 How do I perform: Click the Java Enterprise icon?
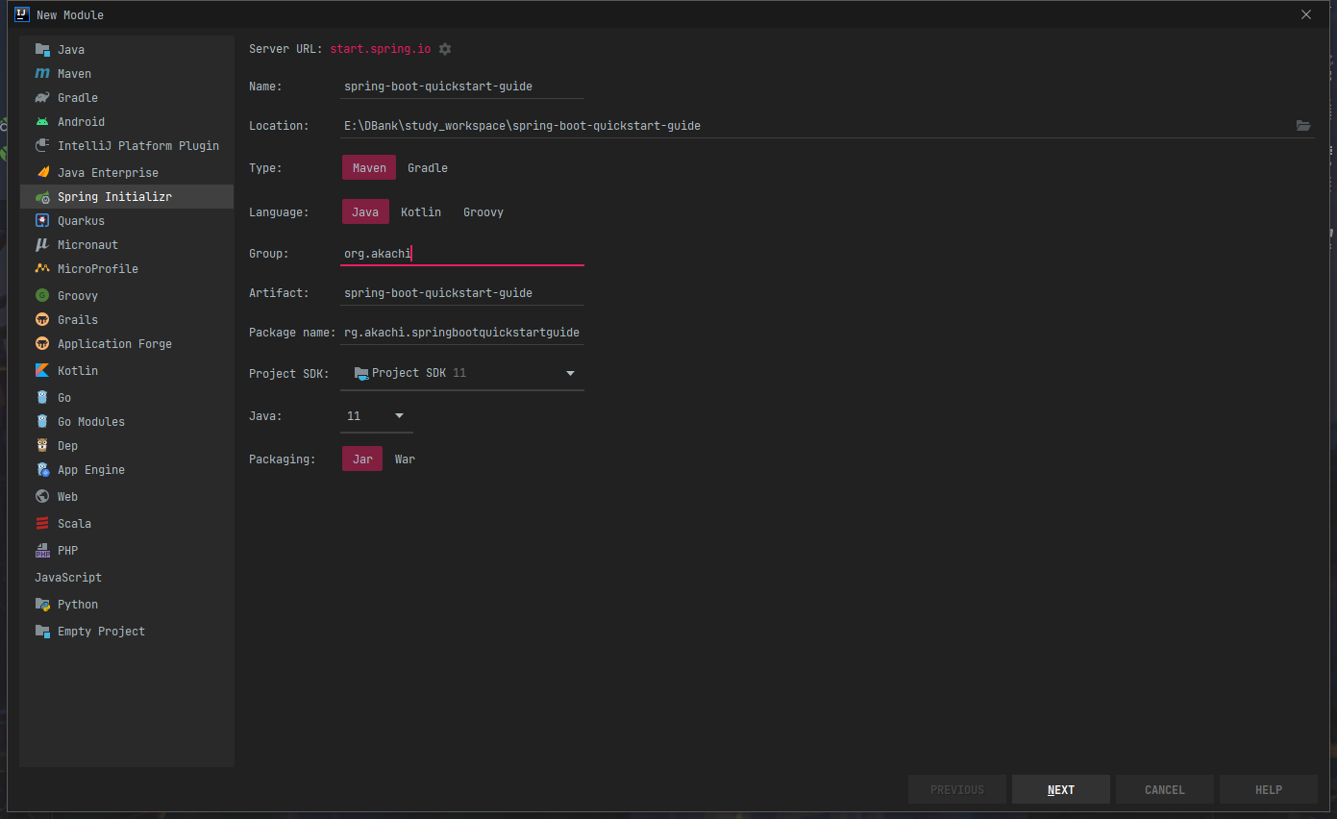42,172
